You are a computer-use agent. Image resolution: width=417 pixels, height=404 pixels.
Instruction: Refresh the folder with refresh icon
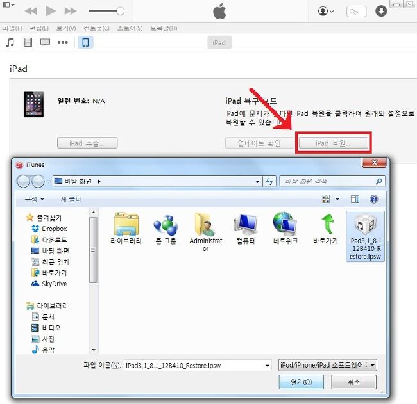click(x=269, y=182)
